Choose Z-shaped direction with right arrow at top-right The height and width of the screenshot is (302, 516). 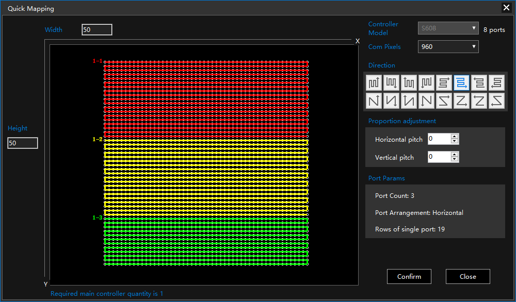coord(444,100)
